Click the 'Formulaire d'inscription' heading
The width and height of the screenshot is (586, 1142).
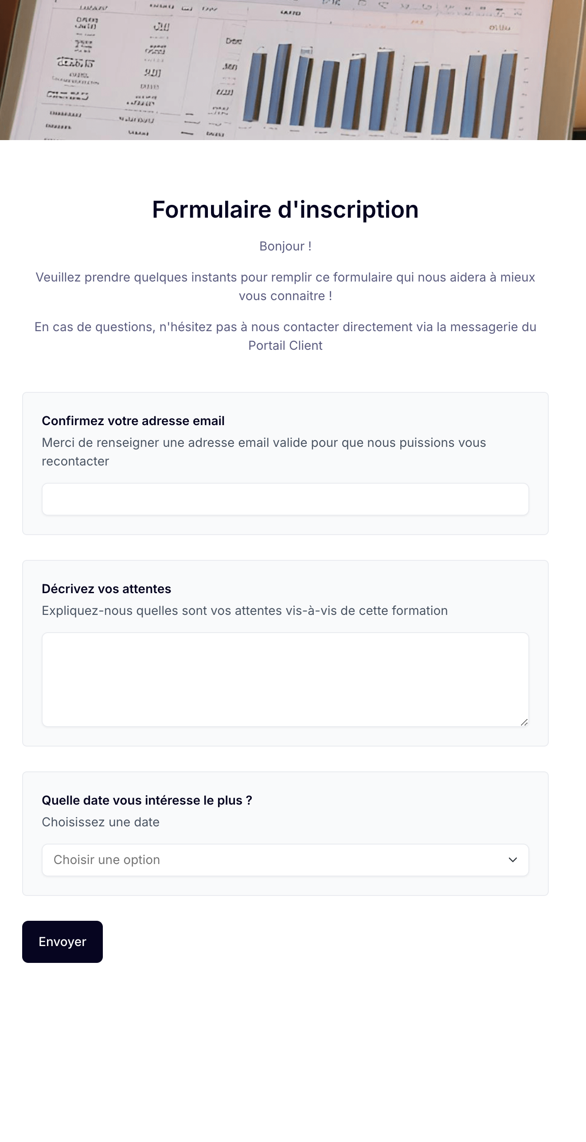[x=285, y=209]
